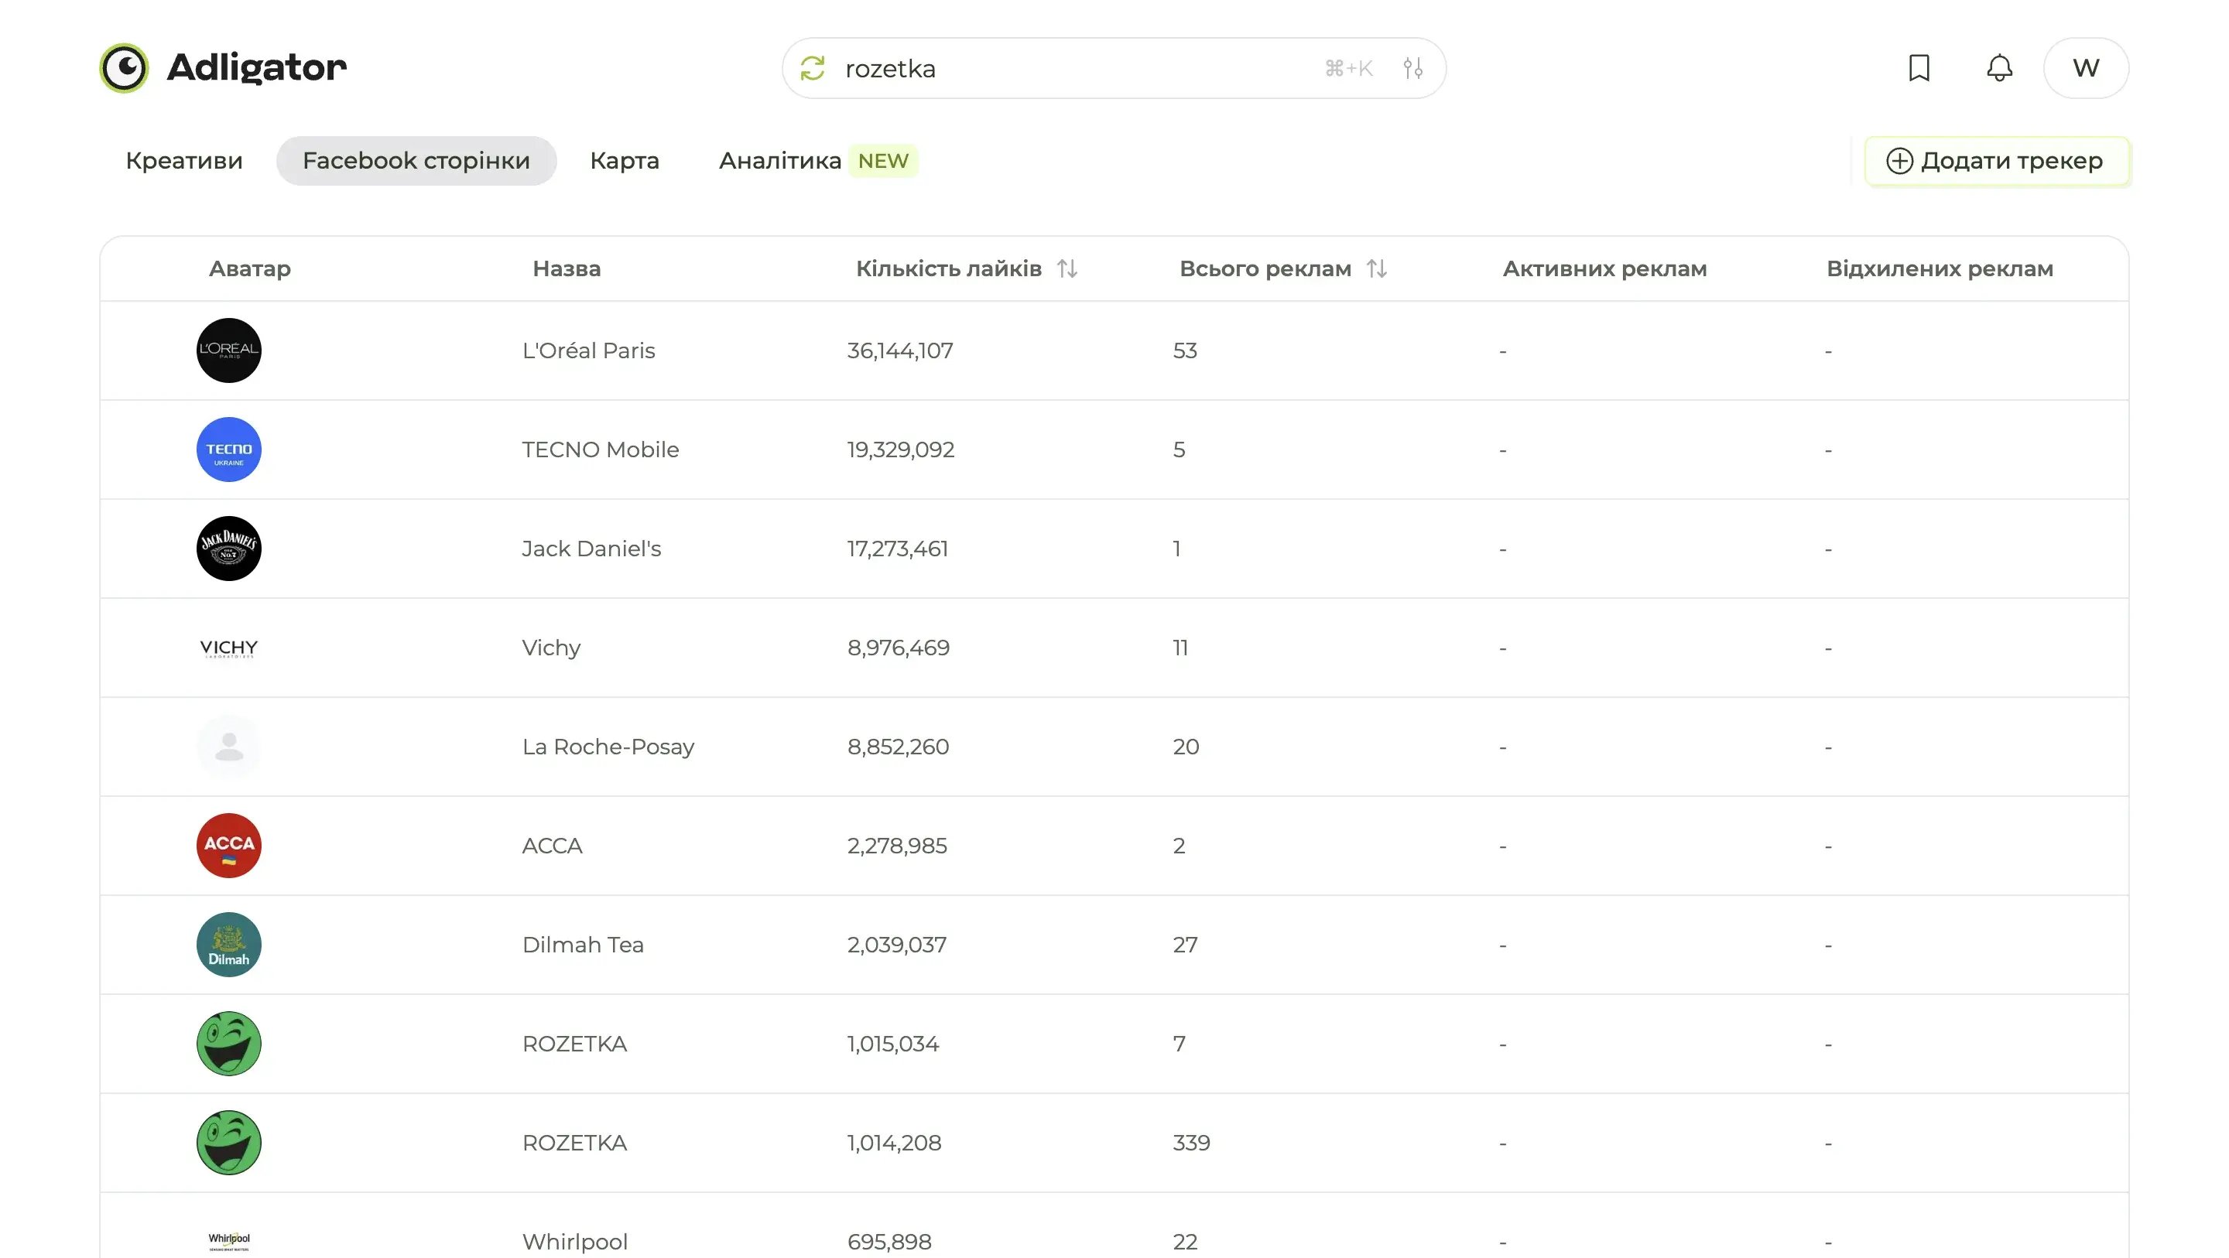Image resolution: width=2229 pixels, height=1258 pixels.
Task: Open the W user profile menu
Action: click(2085, 67)
